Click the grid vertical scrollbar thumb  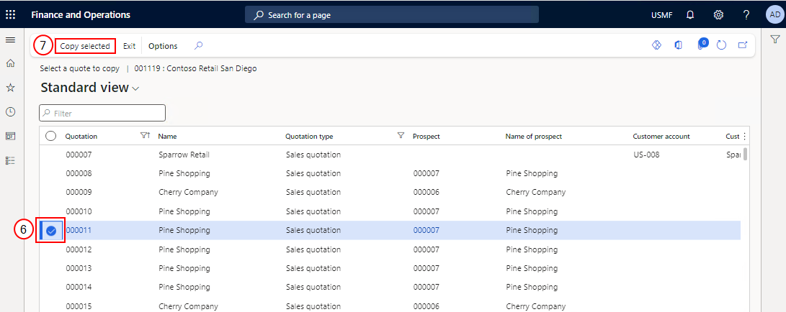tap(745, 154)
